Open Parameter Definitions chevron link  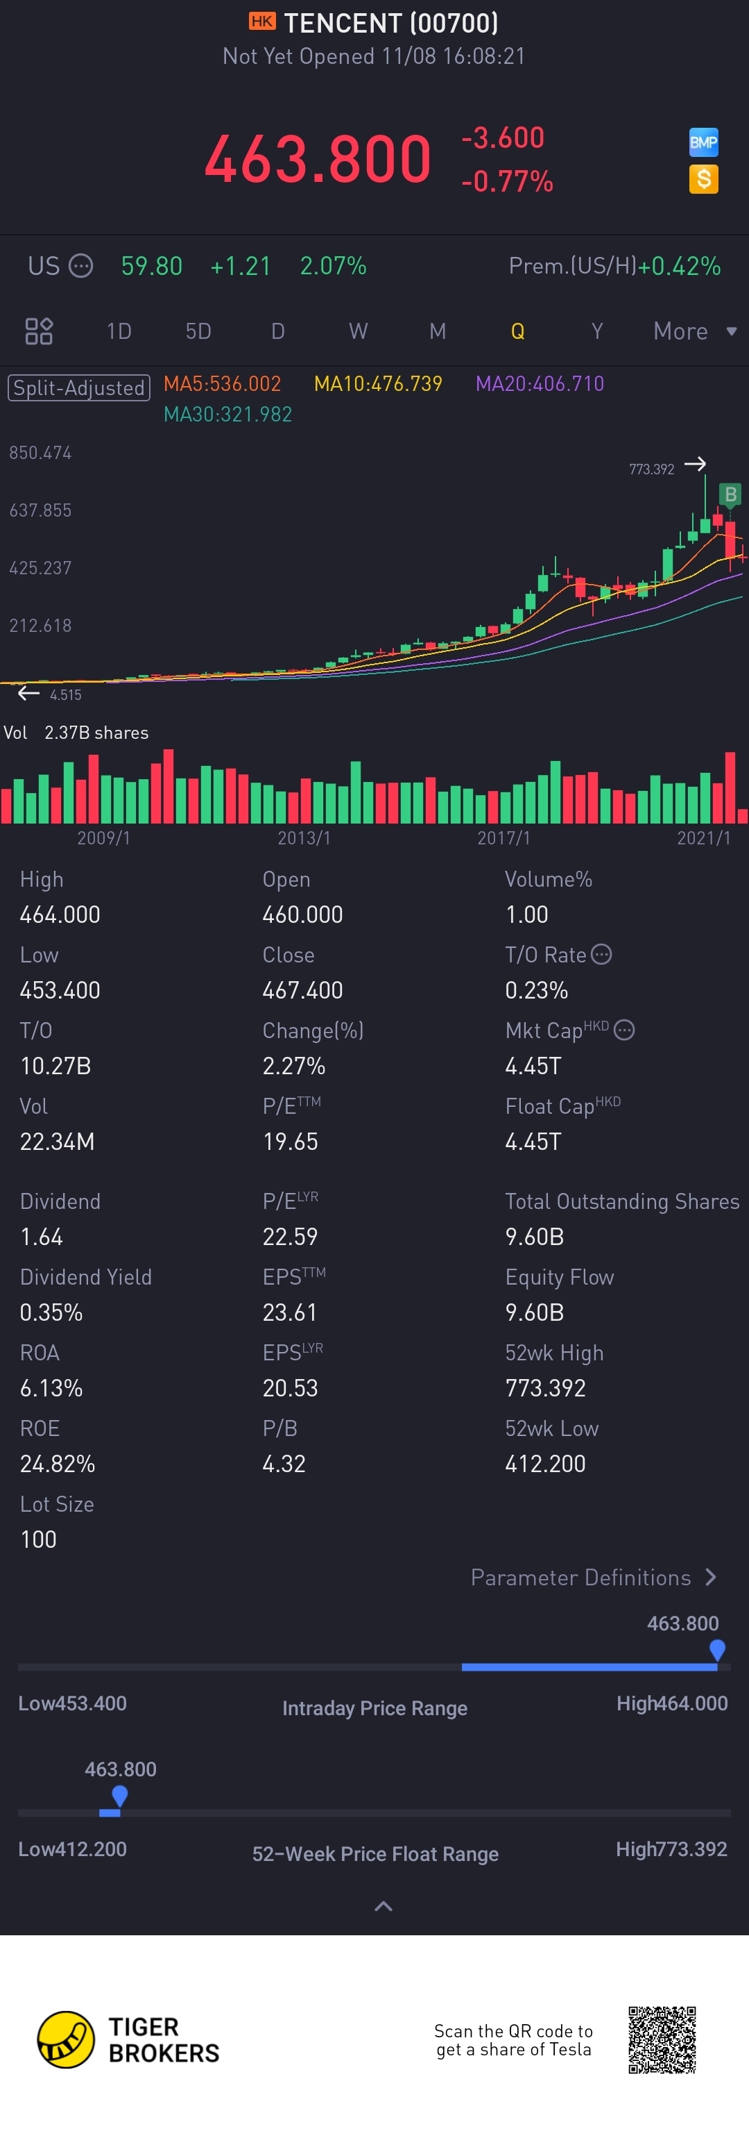click(594, 1577)
